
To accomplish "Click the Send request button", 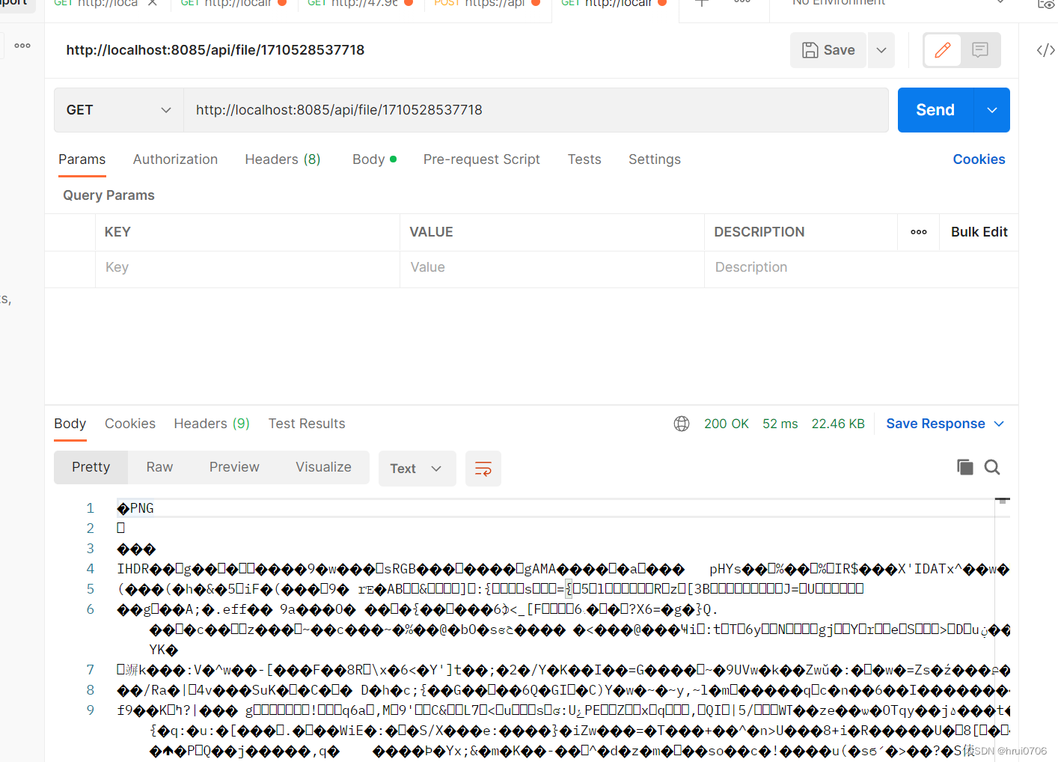I will 935,110.
